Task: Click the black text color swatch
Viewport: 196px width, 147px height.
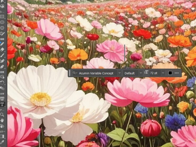Action: (170, 73)
